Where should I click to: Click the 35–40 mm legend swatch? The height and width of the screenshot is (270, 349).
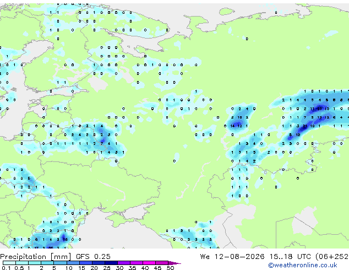point(137,263)
